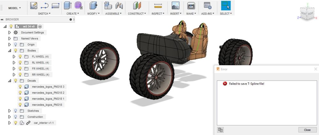Open the SKETCH menu
Screen dimensions: 319x135
click(44, 14)
